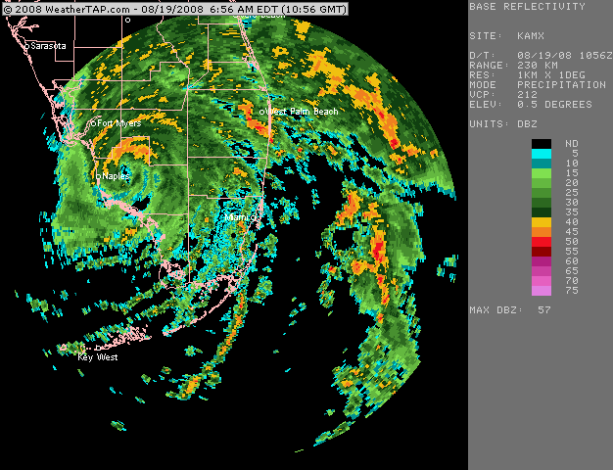Click the West Palm Beach city marker
This screenshot has width=613, height=470.
click(262, 112)
